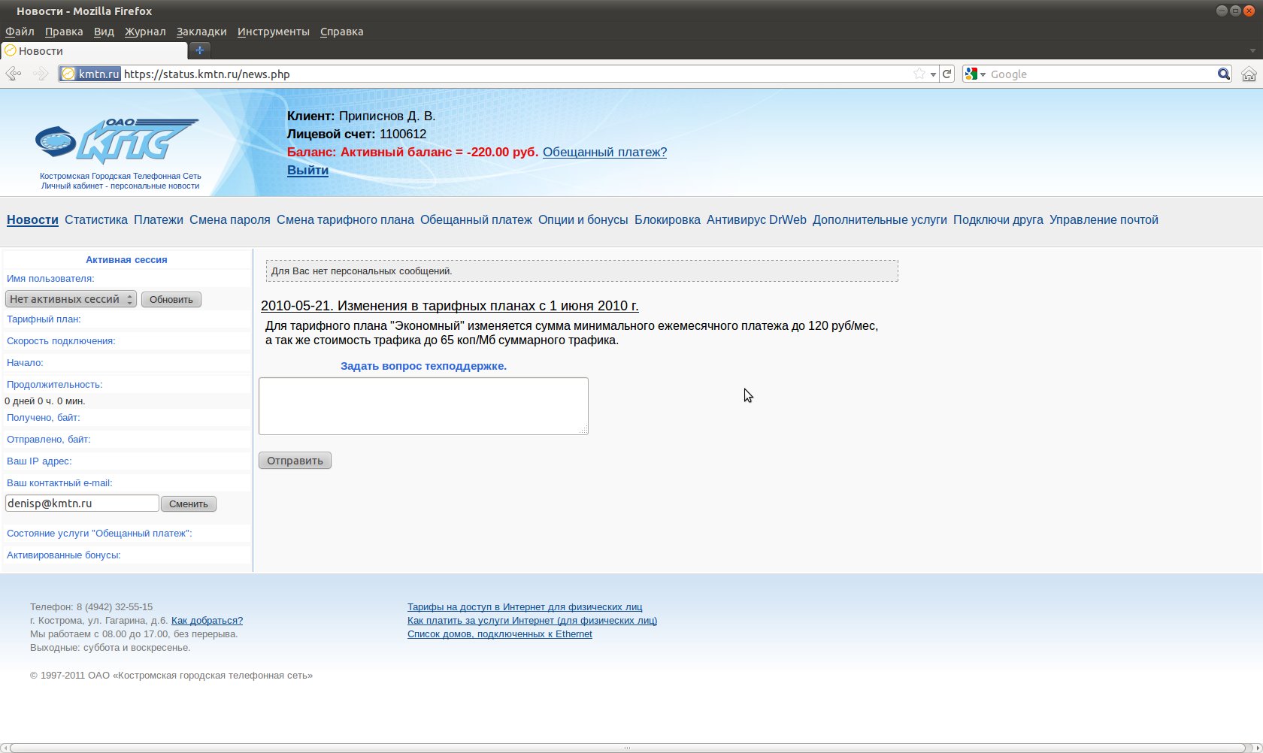Open the 'Нет активных сессий' session dropdown
The width and height of the screenshot is (1263, 753).
point(71,299)
